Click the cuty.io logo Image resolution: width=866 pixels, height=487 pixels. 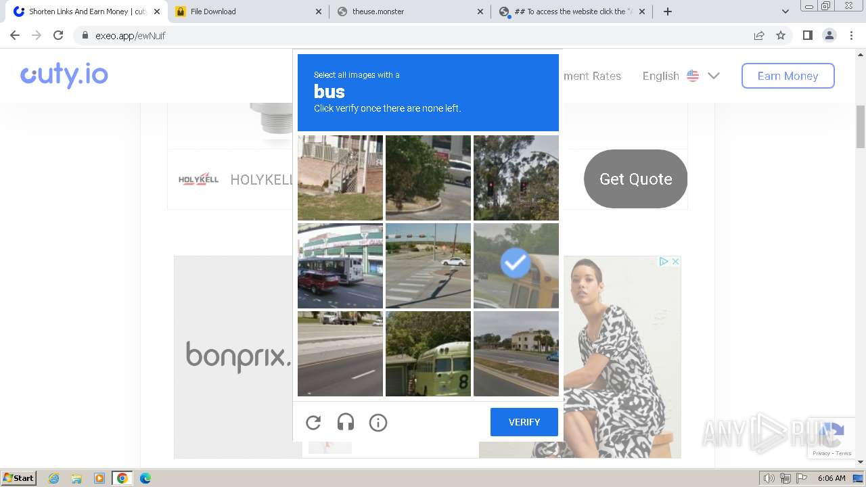(x=64, y=75)
